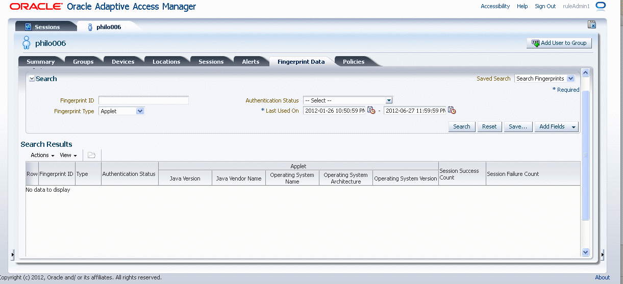Collapse the right pane splitter arrow
Viewport: 623px width, 284px height.
(x=602, y=254)
